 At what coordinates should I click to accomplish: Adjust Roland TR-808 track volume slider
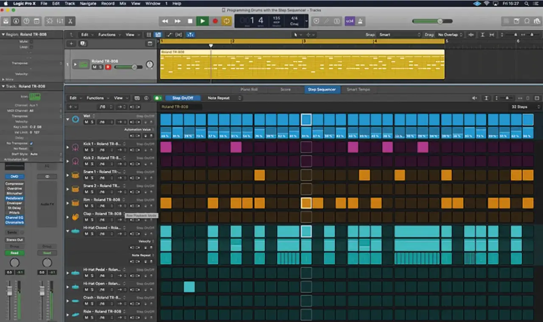point(128,67)
